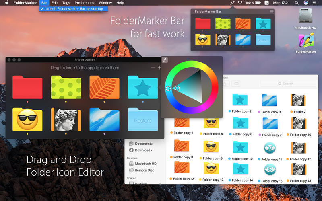This screenshot has width=322, height=201.
Task: Select Folder copy 9 in Finder
Action: point(211,146)
